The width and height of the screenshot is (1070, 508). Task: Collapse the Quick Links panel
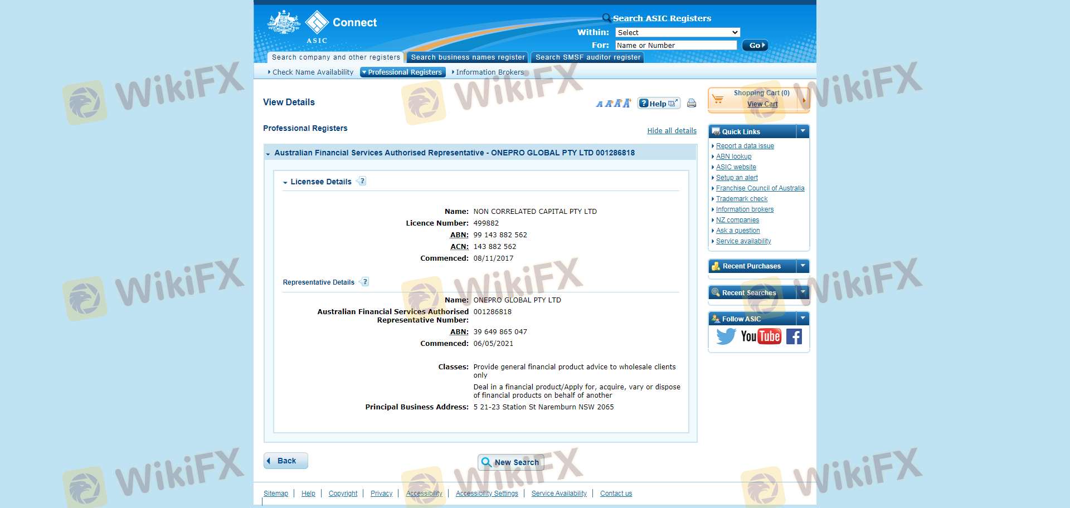[802, 131]
